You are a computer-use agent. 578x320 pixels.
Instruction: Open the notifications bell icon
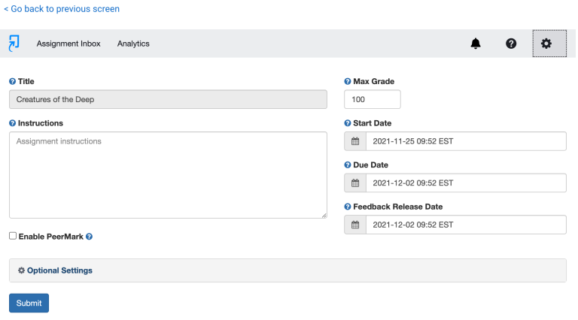(476, 44)
